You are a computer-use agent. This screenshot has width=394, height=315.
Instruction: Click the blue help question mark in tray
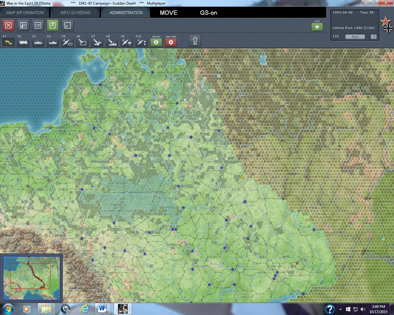[330, 309]
